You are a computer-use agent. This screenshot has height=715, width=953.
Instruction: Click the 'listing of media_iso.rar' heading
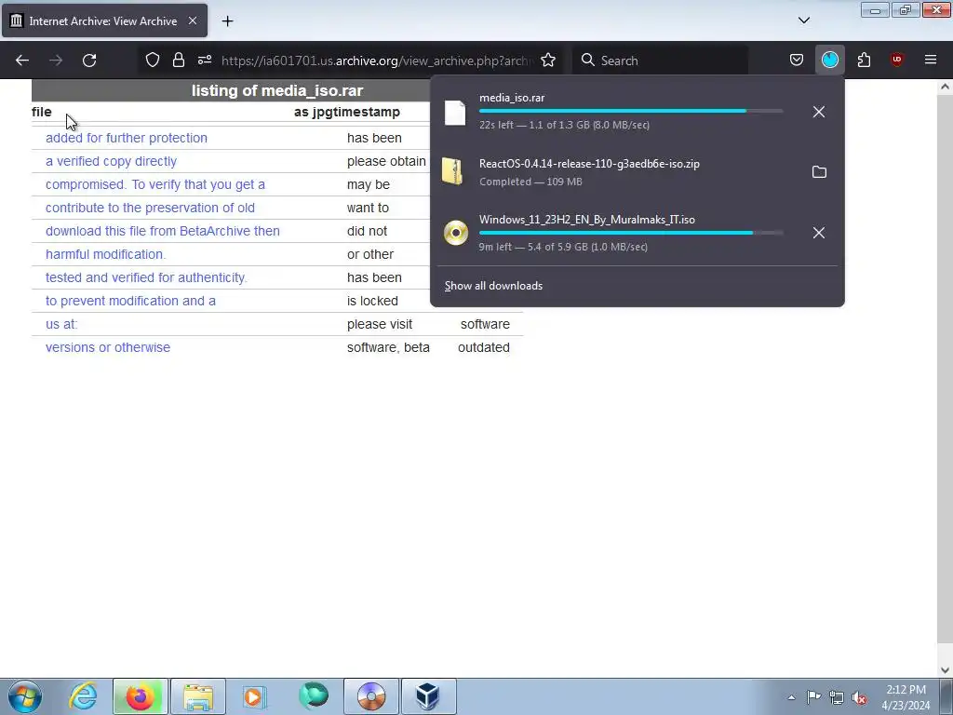point(277,90)
